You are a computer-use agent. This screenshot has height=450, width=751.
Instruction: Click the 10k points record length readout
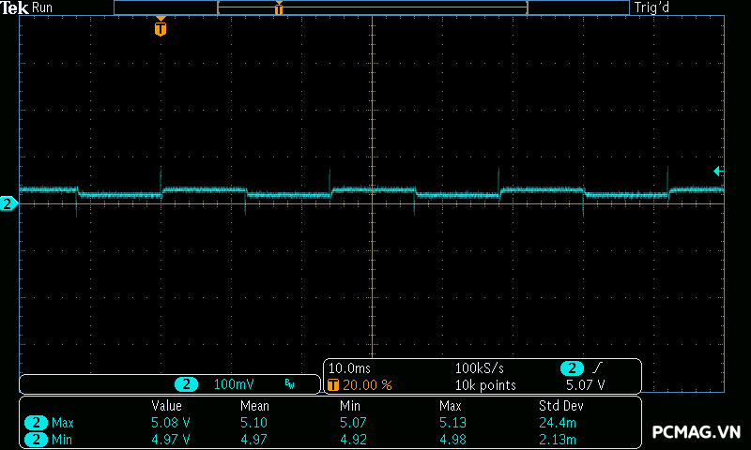tap(485, 384)
